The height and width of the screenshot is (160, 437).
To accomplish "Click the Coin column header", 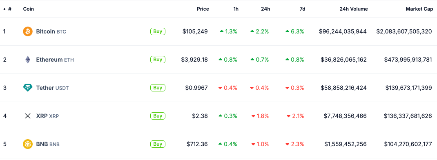I will [x=29, y=9].
